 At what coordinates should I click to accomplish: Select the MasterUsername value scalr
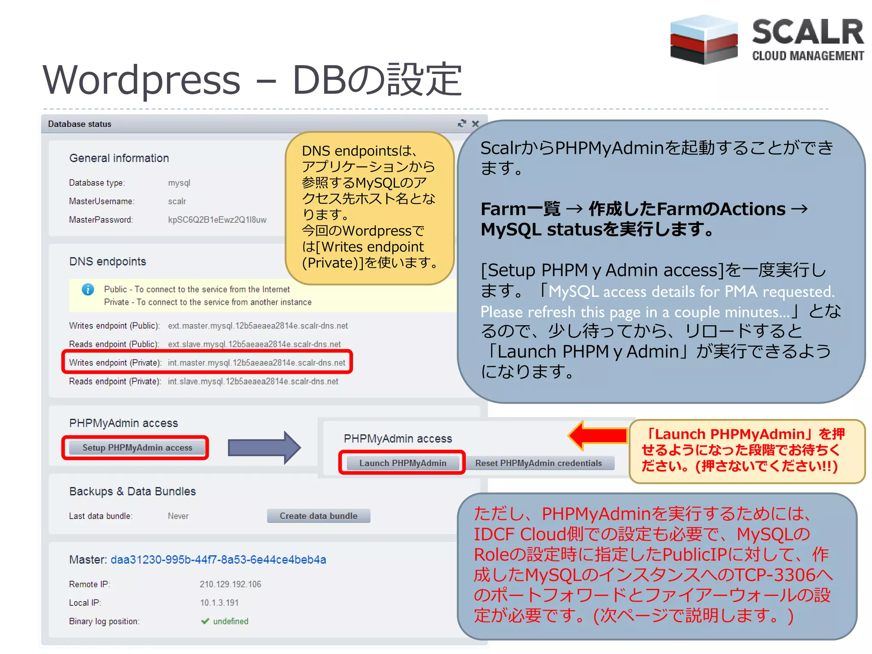click(177, 201)
